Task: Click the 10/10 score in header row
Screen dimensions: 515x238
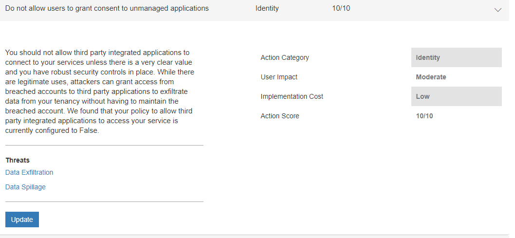Action: [x=340, y=8]
